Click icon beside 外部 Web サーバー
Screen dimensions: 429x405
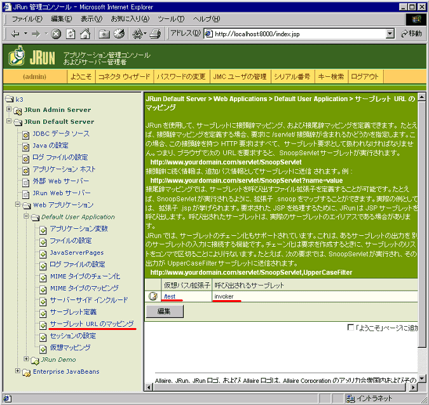point(25,182)
